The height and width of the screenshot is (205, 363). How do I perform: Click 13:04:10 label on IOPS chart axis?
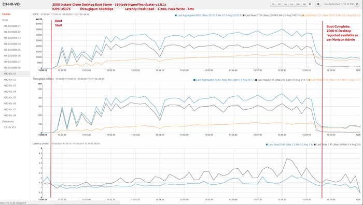(160, 70)
